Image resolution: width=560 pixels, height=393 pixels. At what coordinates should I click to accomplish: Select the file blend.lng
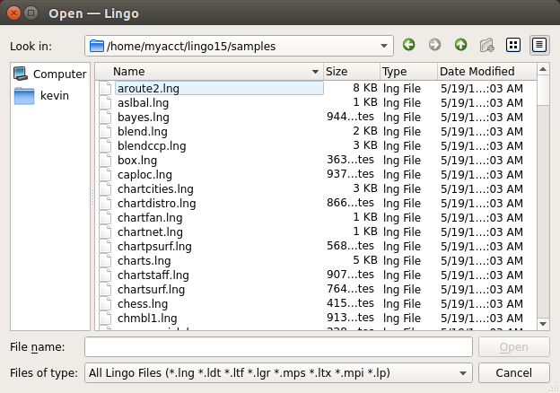click(143, 131)
